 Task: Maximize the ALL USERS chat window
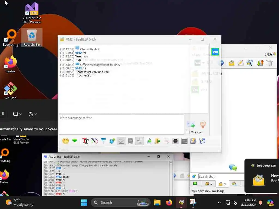(x=158, y=156)
